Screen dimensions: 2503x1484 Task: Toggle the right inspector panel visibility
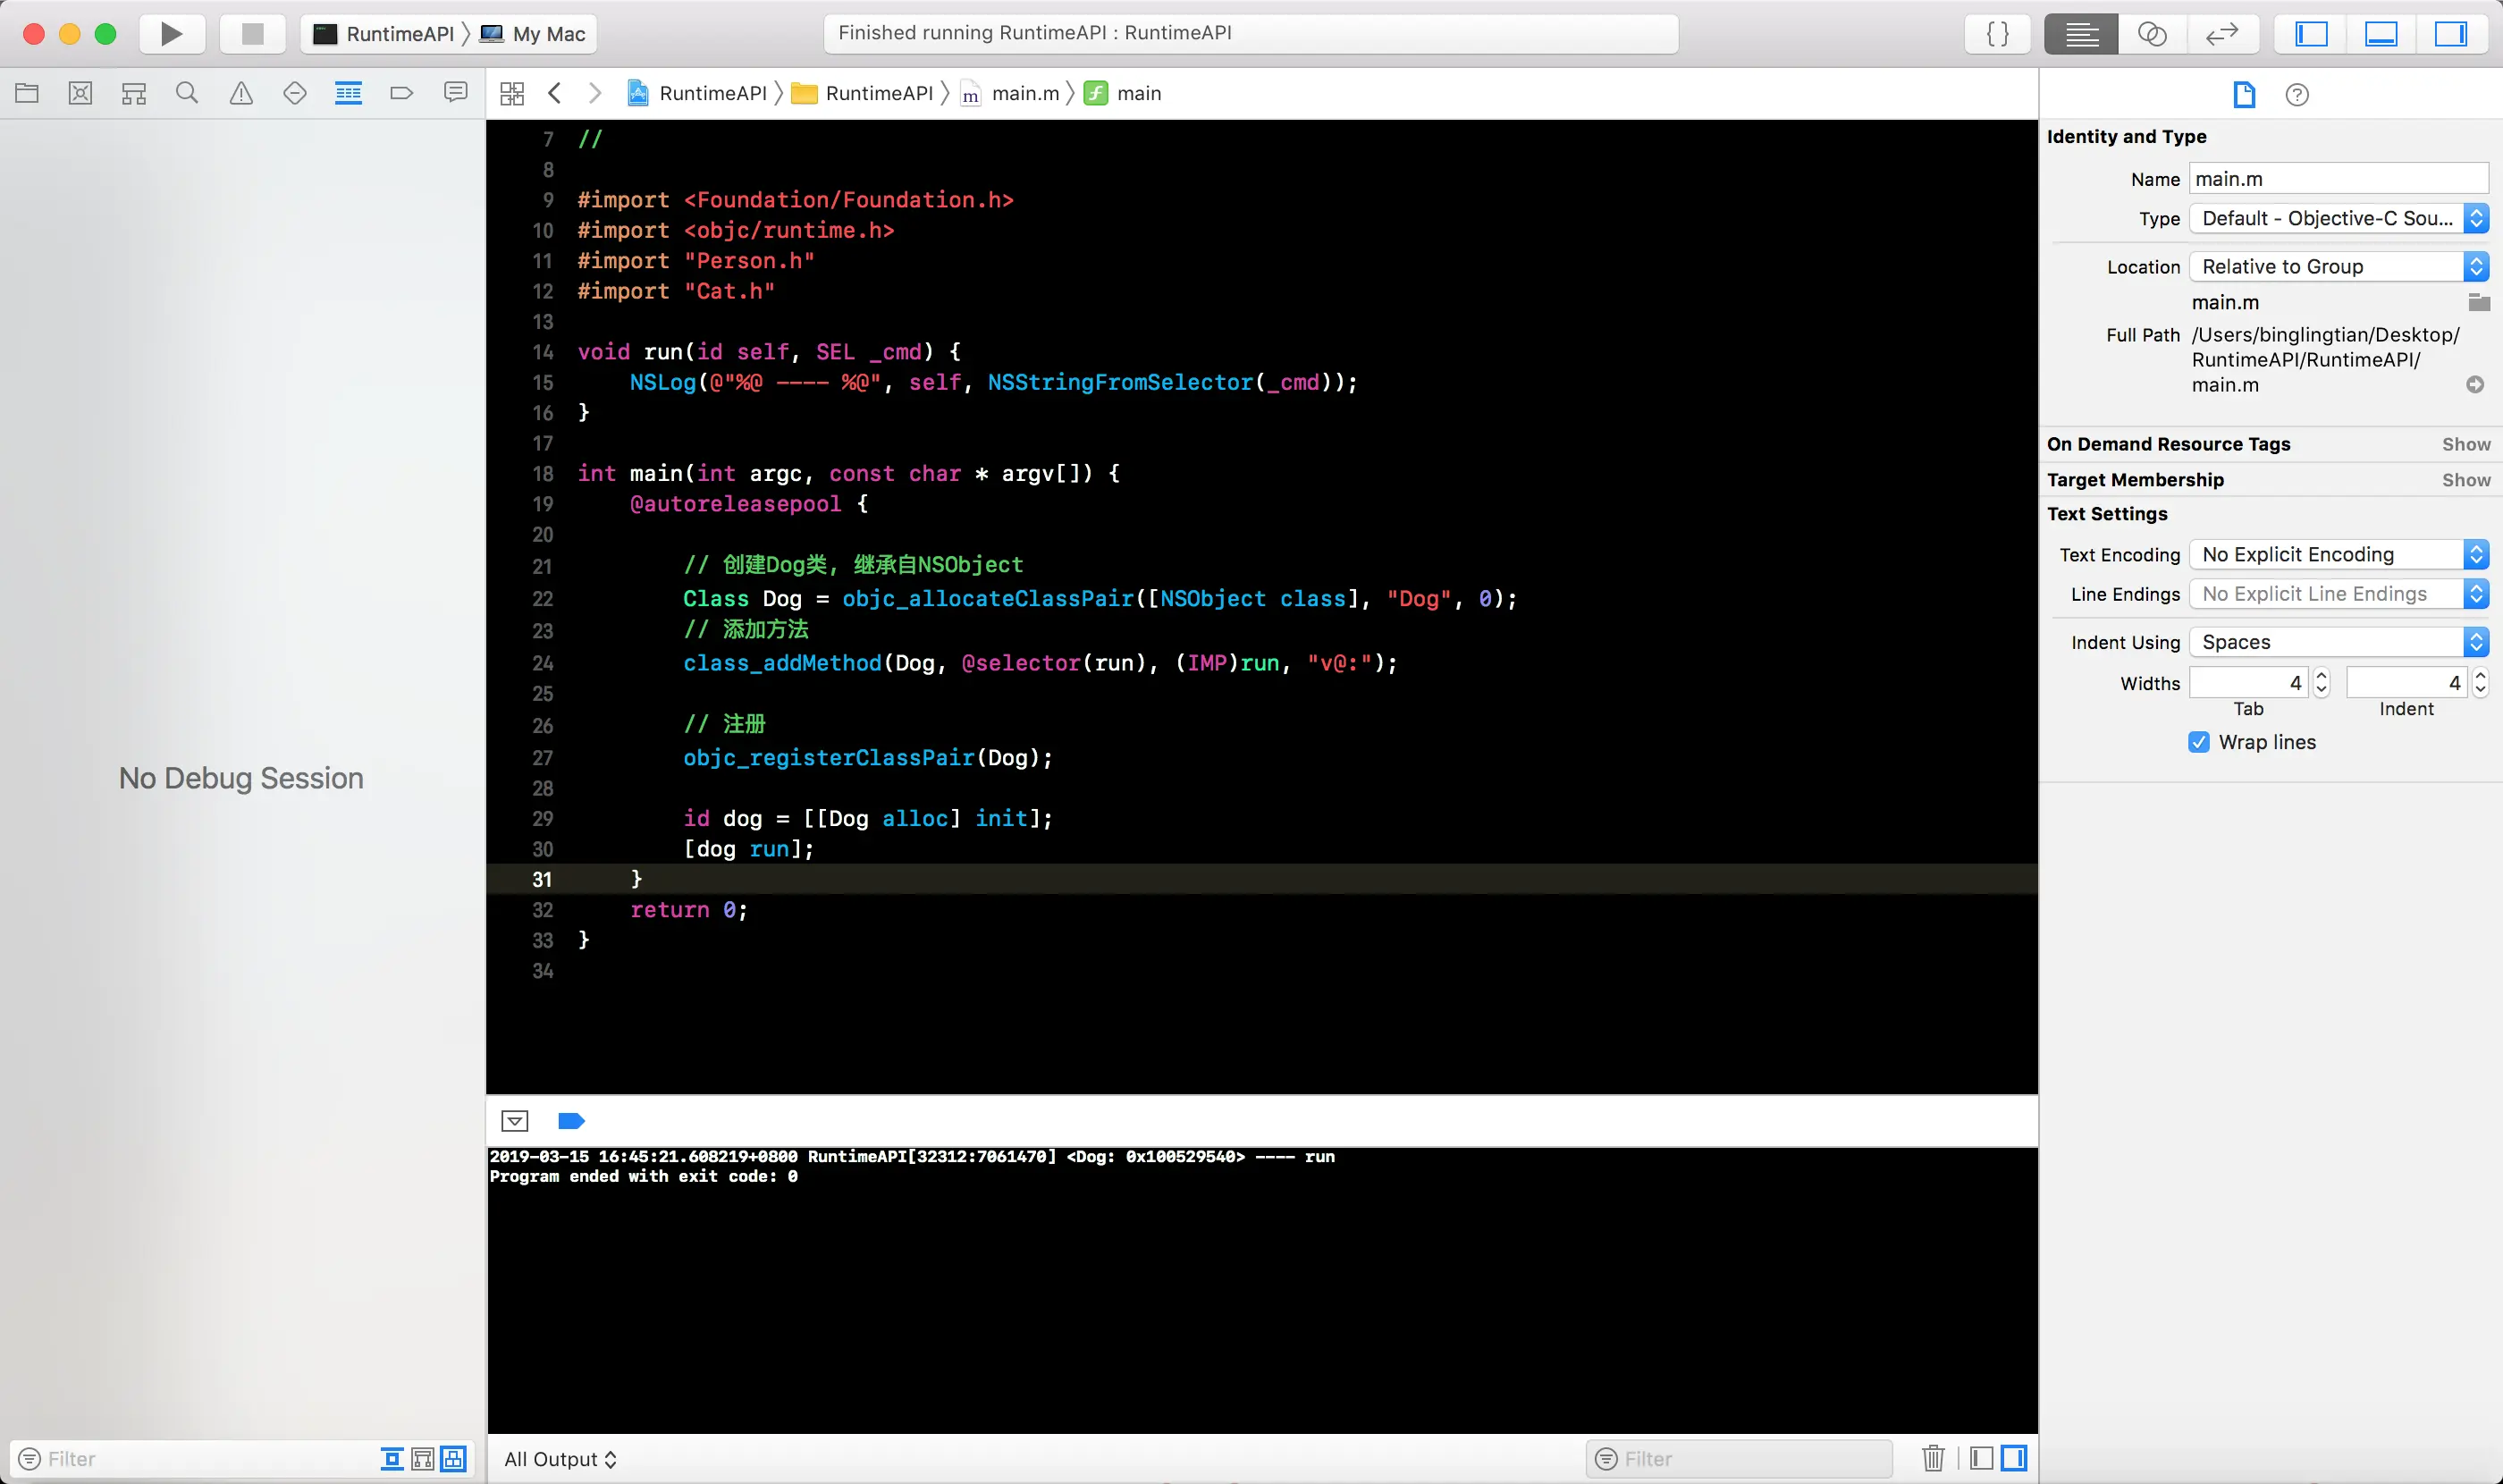(2449, 34)
